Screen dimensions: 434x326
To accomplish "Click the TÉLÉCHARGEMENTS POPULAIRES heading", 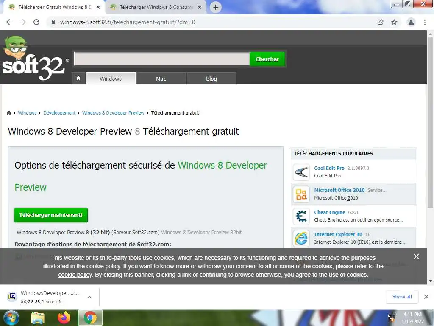I will tap(333, 154).
